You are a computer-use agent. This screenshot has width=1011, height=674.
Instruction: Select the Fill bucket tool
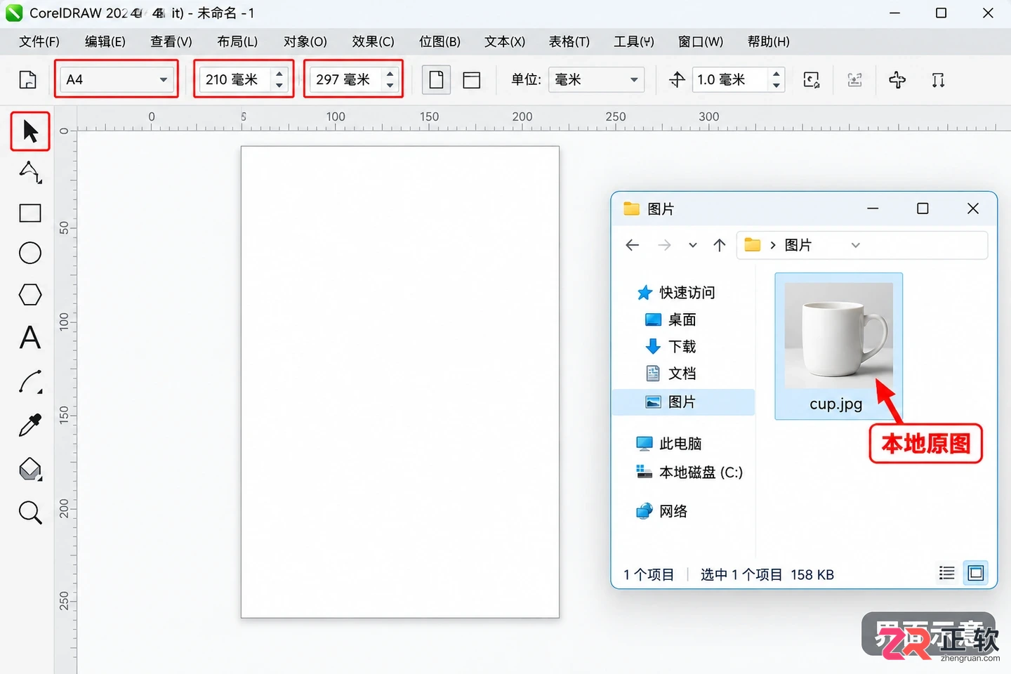(30, 469)
